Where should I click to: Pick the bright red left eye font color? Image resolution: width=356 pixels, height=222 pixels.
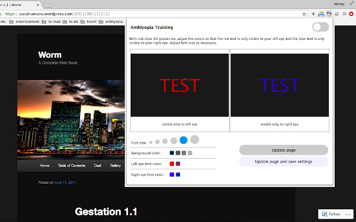coord(172,164)
